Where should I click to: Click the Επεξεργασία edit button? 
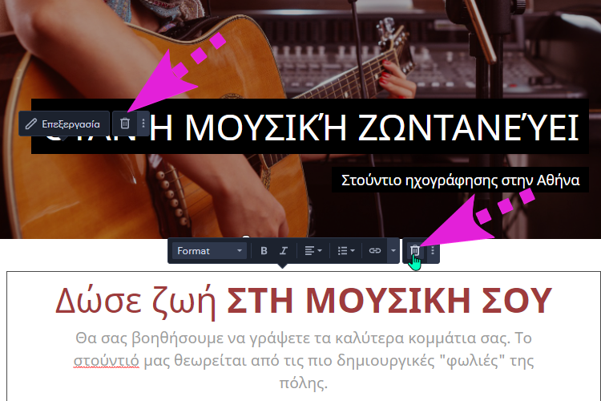[x=64, y=124]
